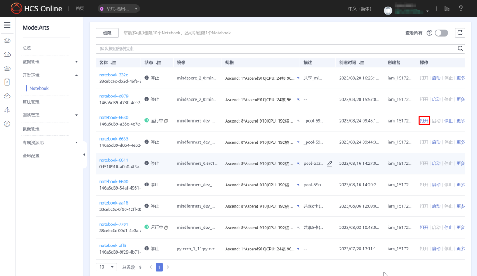The height and width of the screenshot is (276, 477).
Task: Open 算法管理 in the sidebar
Action: [31, 102]
